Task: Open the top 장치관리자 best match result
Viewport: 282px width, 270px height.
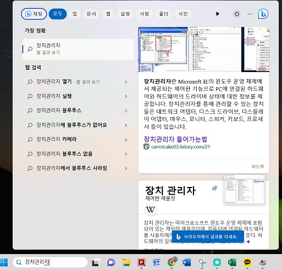Action: pos(78,49)
